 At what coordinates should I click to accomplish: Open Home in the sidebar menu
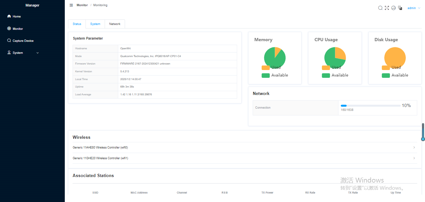point(32,16)
